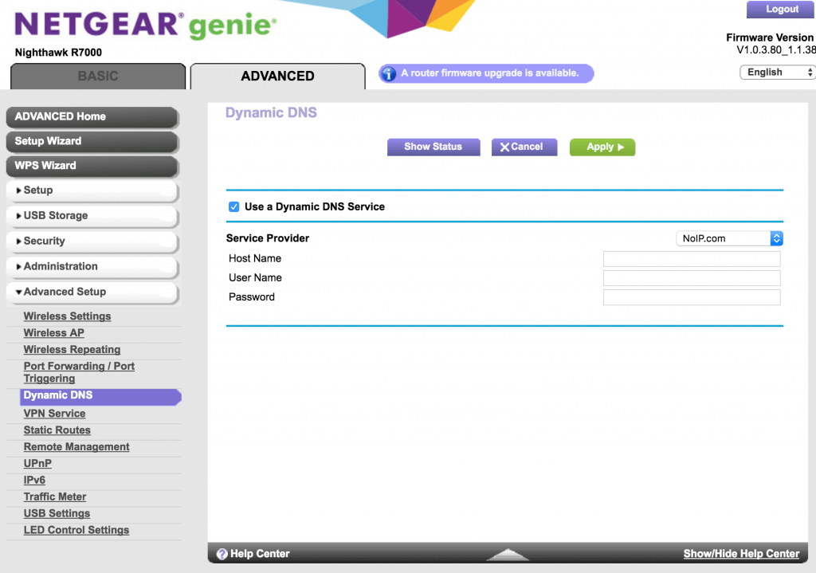Switch to the BASIC tab
Viewport: 816px width, 573px height.
(x=98, y=77)
